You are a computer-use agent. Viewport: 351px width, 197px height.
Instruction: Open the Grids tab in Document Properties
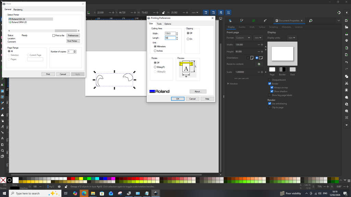252,27
